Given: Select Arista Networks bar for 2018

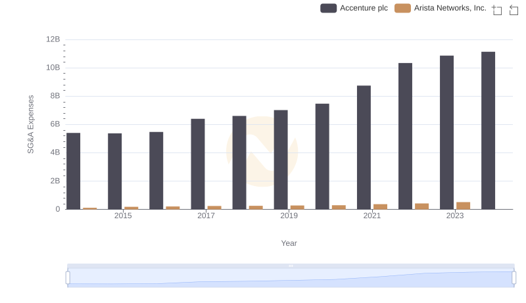Looking at the screenshot, I should [x=256, y=208].
